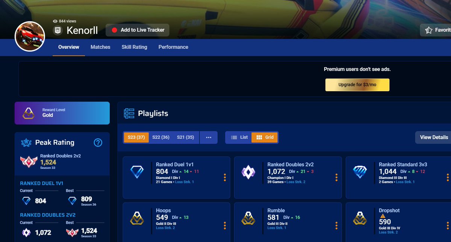Click the Kenorll profile avatar

coord(30,37)
